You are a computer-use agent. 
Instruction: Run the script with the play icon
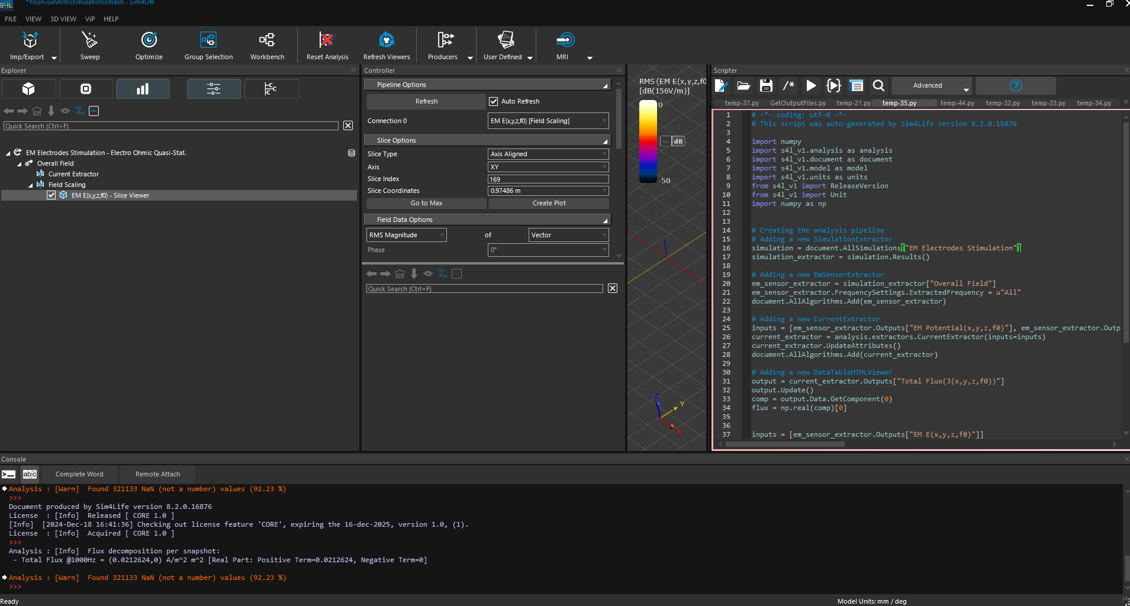pos(811,86)
